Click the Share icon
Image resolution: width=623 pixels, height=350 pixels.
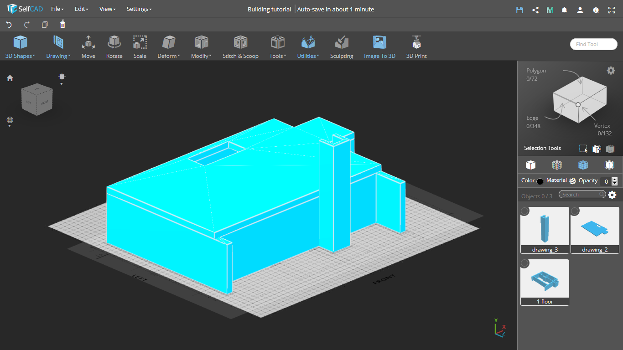pos(535,10)
